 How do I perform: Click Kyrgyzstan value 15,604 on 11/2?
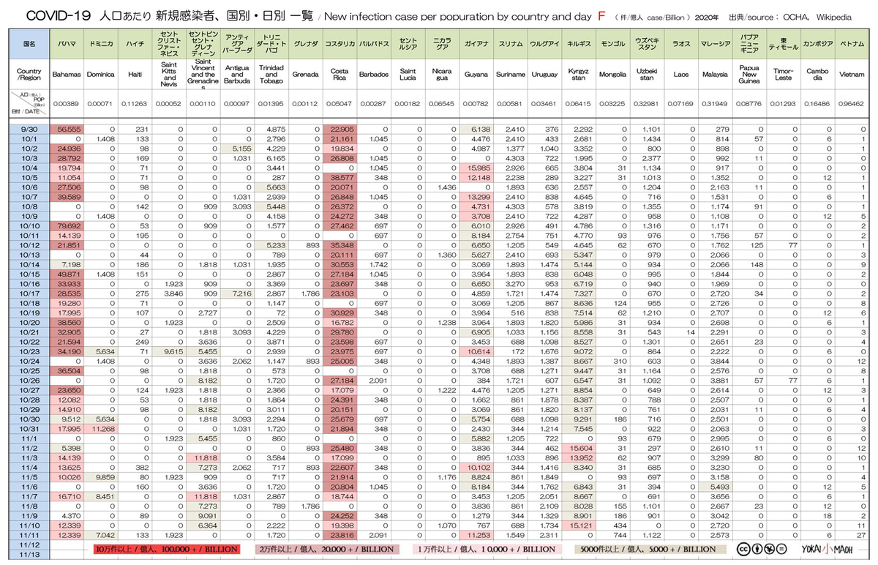[577, 446]
